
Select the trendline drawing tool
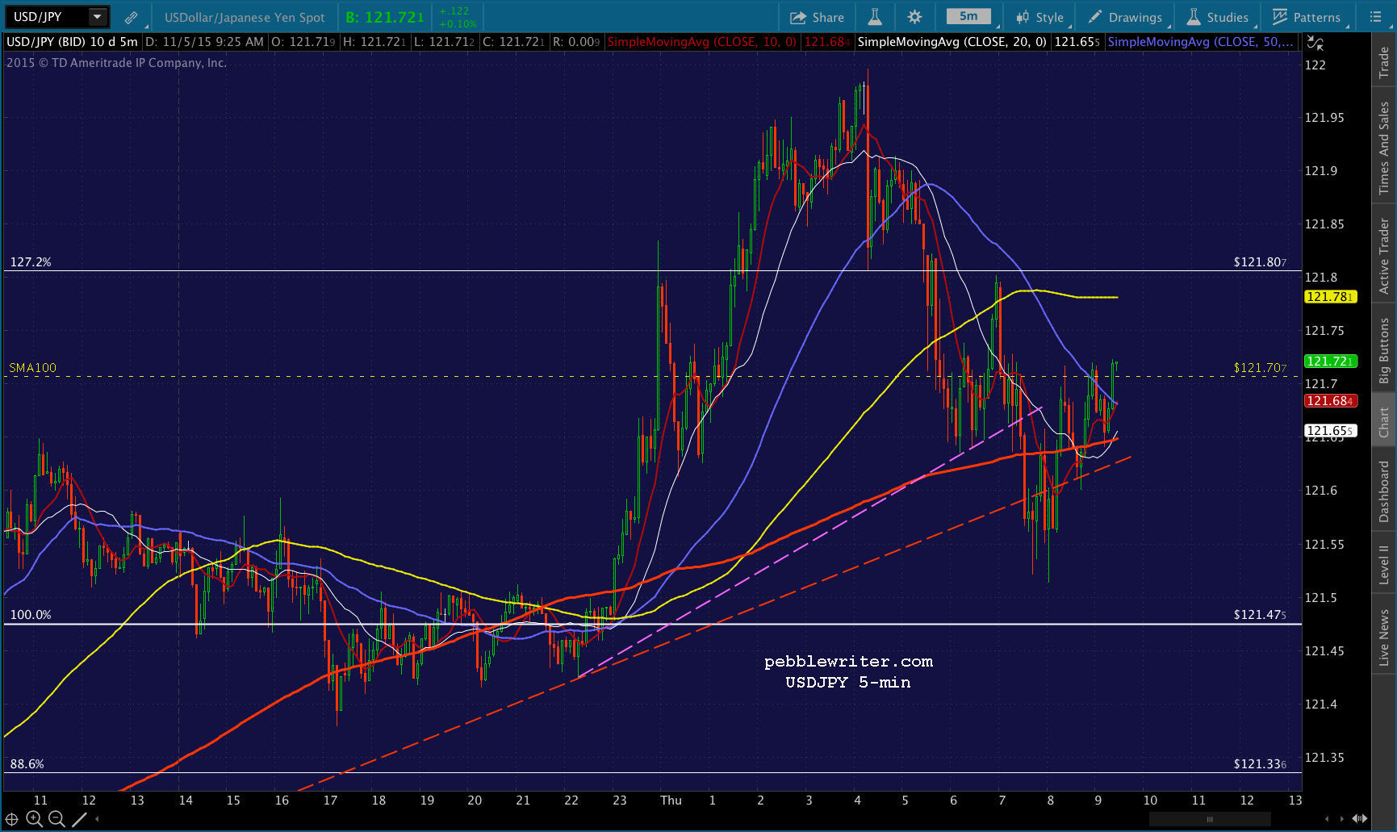coord(79,819)
